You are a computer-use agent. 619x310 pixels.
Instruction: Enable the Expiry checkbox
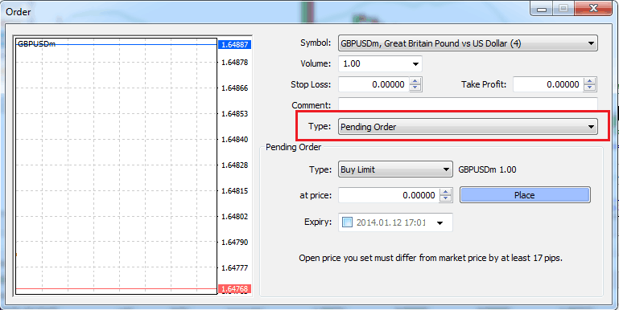(347, 222)
